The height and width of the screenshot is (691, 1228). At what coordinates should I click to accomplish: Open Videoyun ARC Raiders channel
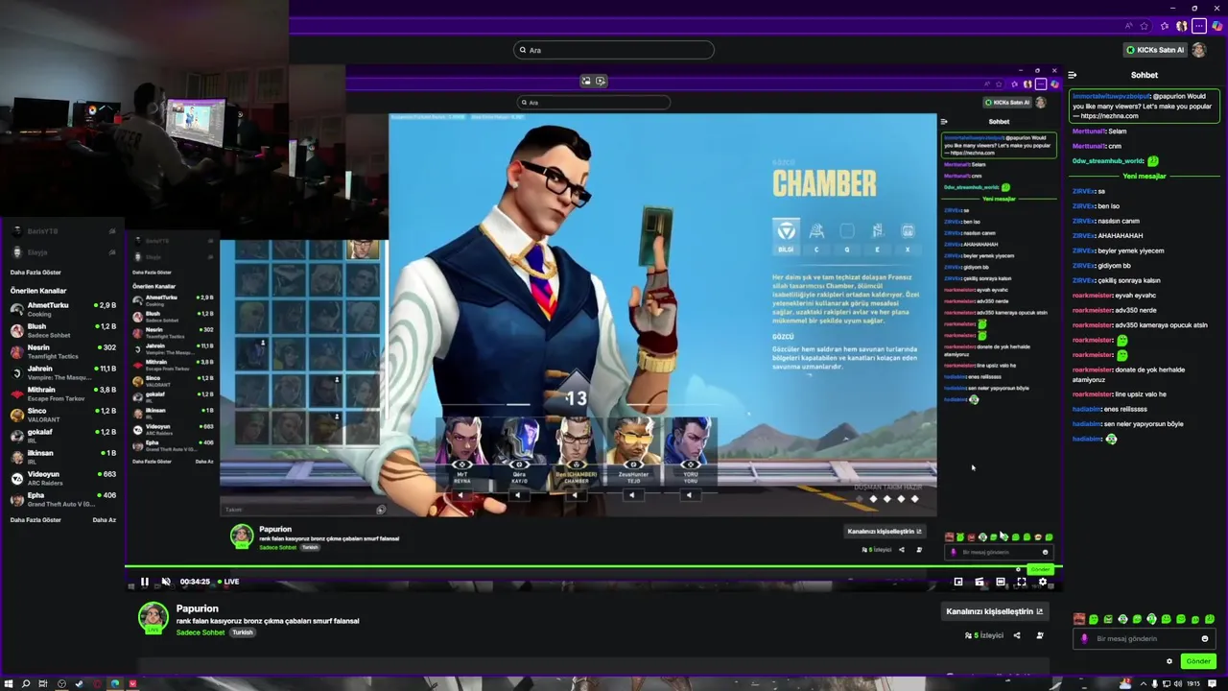(63, 478)
